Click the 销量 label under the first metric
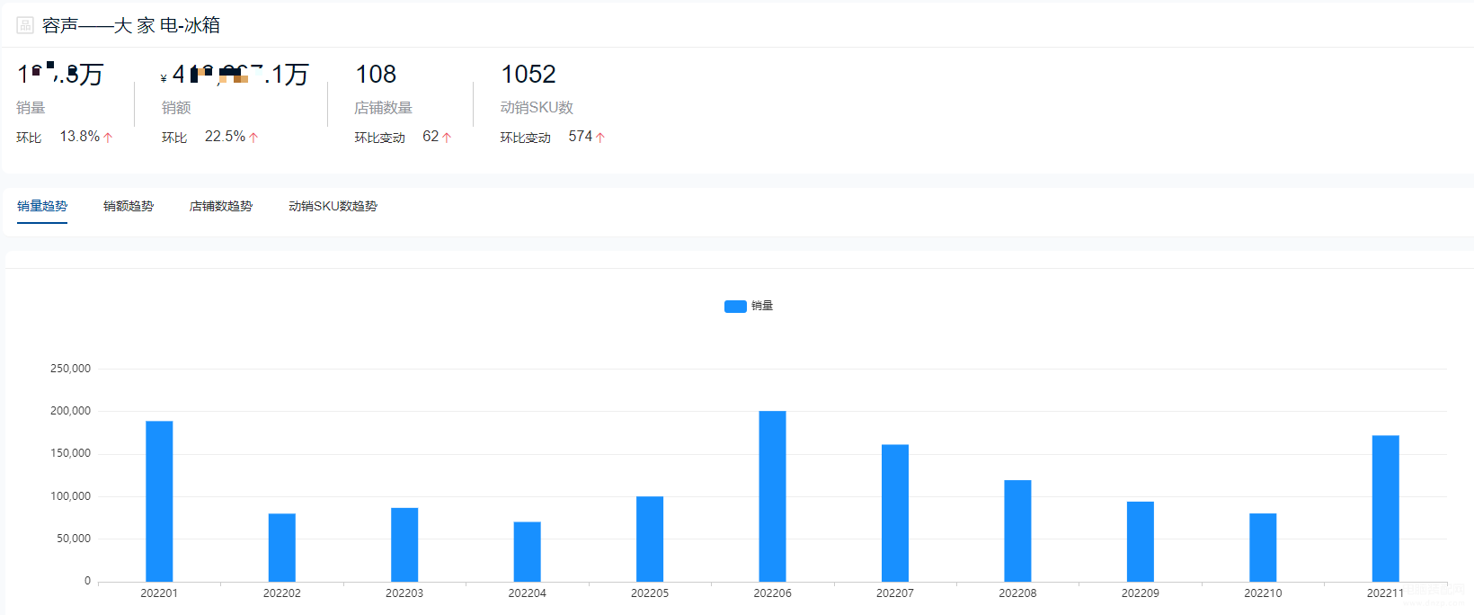 point(31,108)
